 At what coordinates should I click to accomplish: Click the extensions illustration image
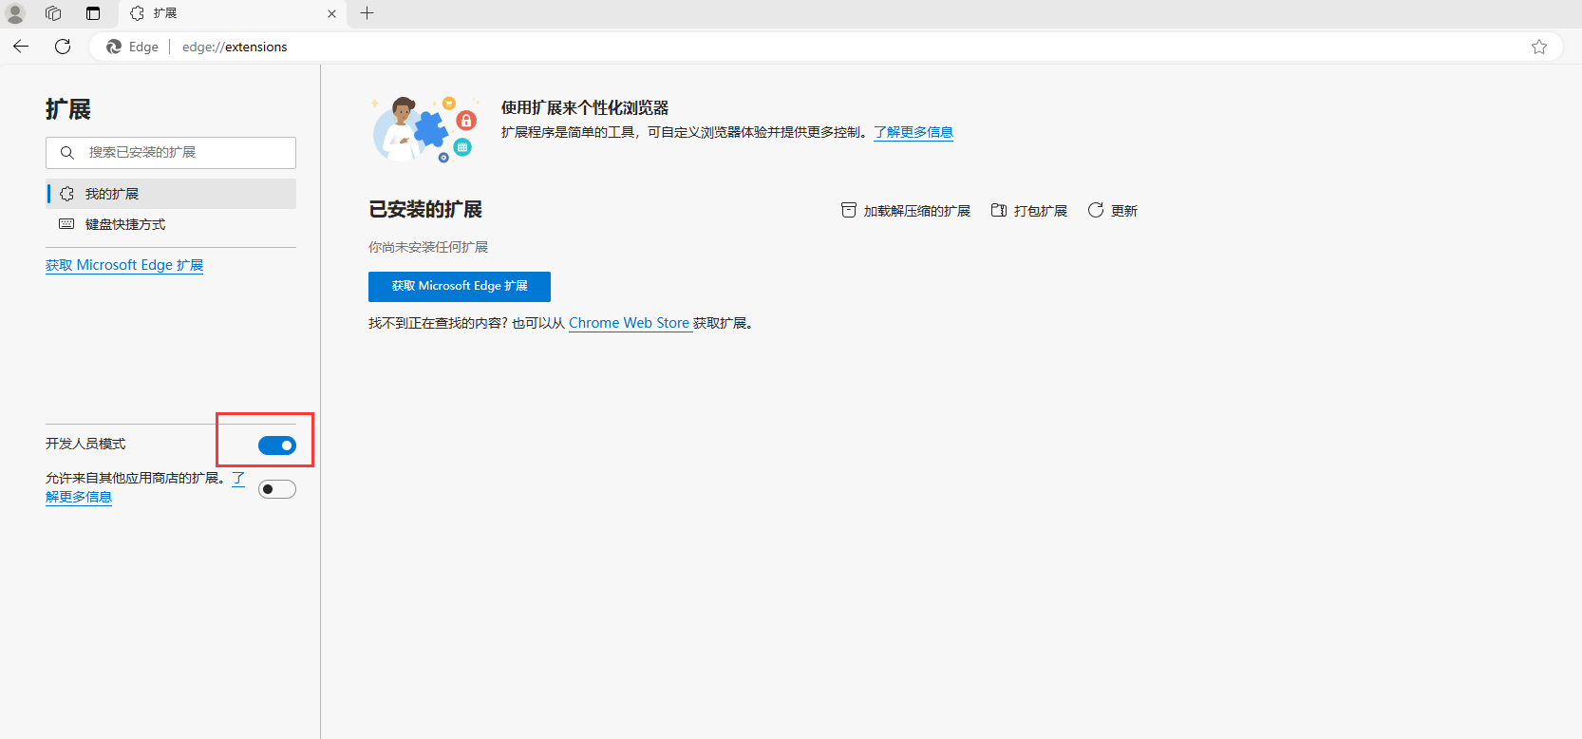424,129
